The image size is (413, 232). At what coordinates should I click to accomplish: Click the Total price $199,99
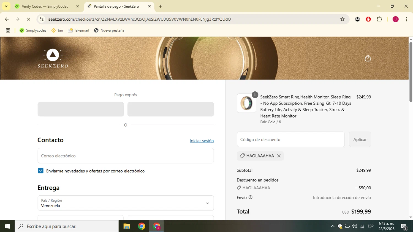pos(361,212)
